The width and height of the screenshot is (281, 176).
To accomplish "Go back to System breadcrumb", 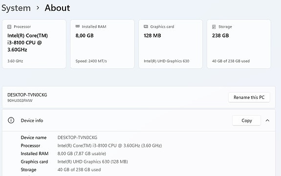I will tap(16, 8).
